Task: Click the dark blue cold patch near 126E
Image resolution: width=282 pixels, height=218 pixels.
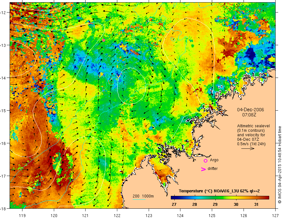Action: coord(250,54)
